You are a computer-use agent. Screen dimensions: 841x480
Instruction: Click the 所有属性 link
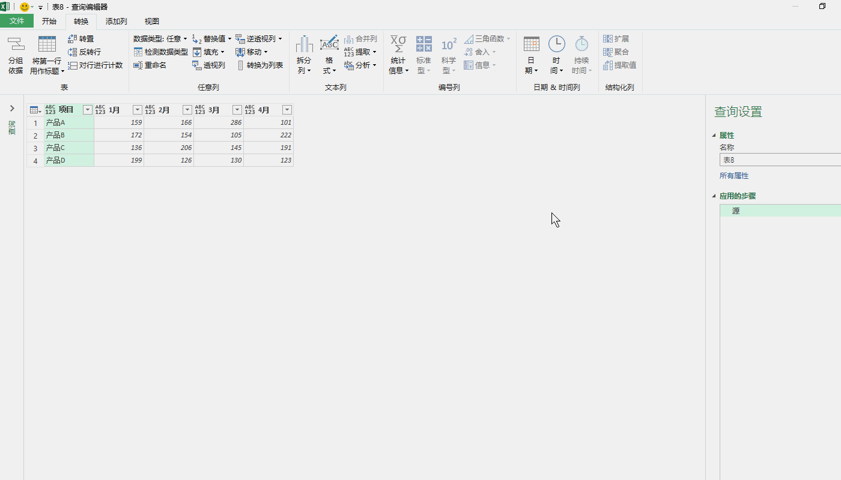point(734,175)
